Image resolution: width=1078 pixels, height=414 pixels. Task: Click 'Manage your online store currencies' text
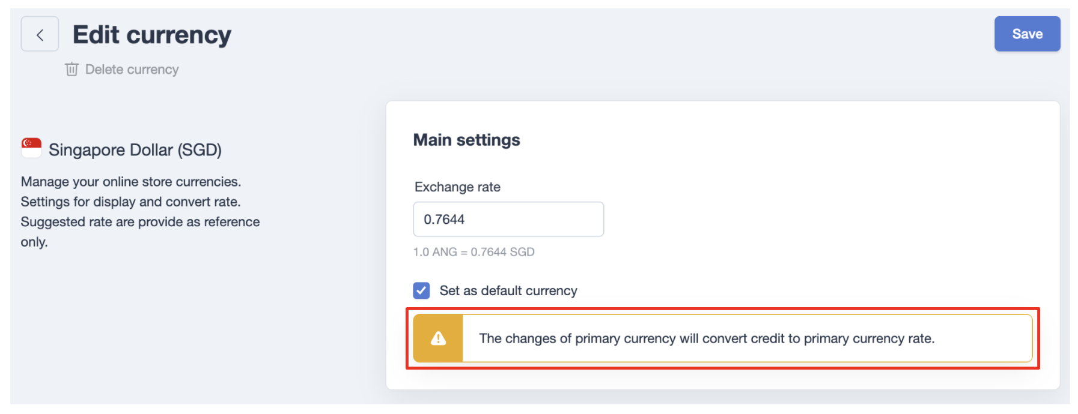coord(131,182)
